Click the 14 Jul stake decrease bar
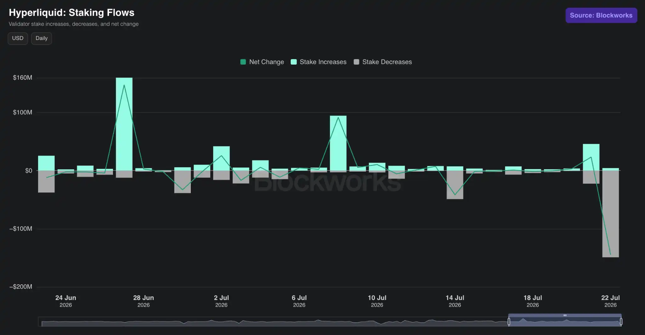This screenshot has width=645, height=335. coord(455,185)
